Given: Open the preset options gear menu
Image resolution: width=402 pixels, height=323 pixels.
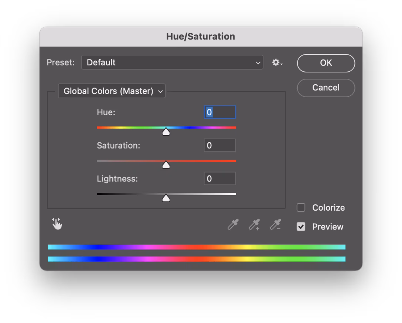Looking at the screenshot, I should coord(277,62).
